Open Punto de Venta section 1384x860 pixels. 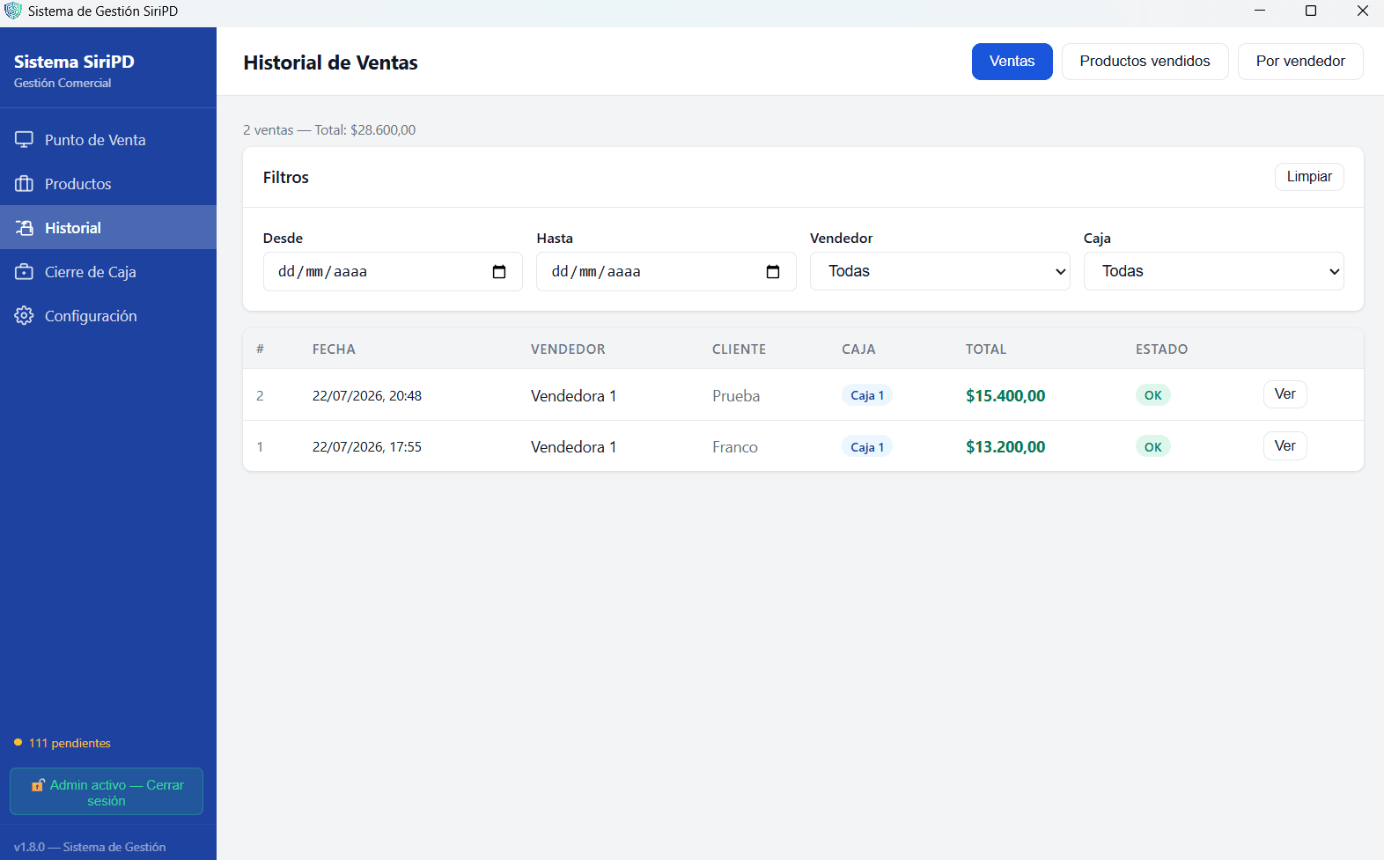pos(108,140)
